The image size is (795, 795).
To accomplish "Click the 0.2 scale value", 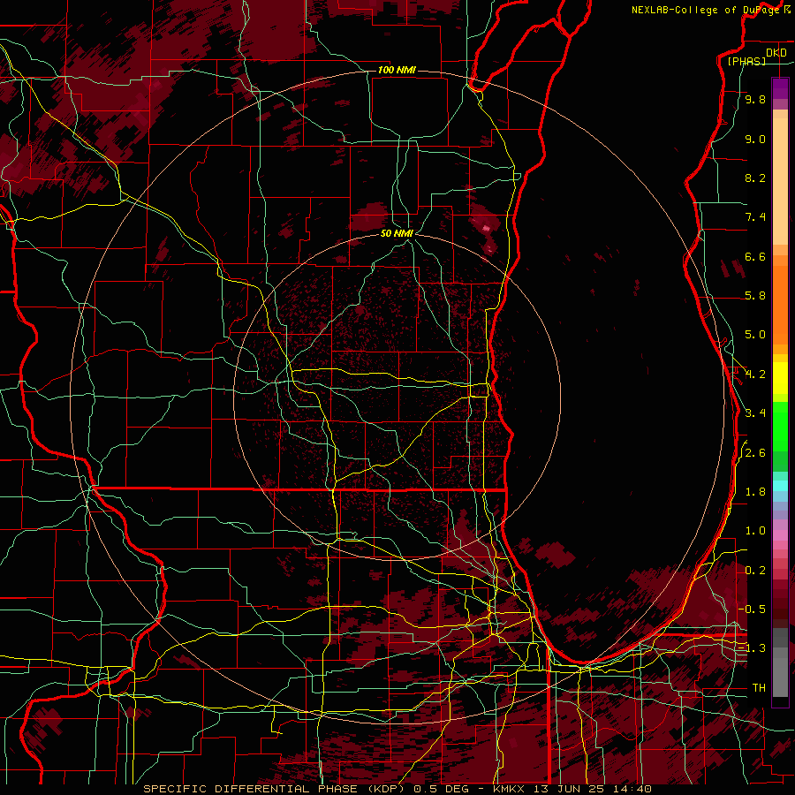I will coord(755,571).
